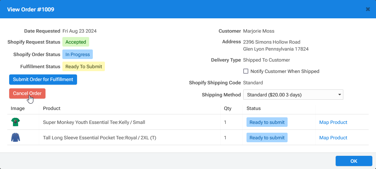376x169 pixels.
Task: Click the Image column header
Action: [18, 109]
